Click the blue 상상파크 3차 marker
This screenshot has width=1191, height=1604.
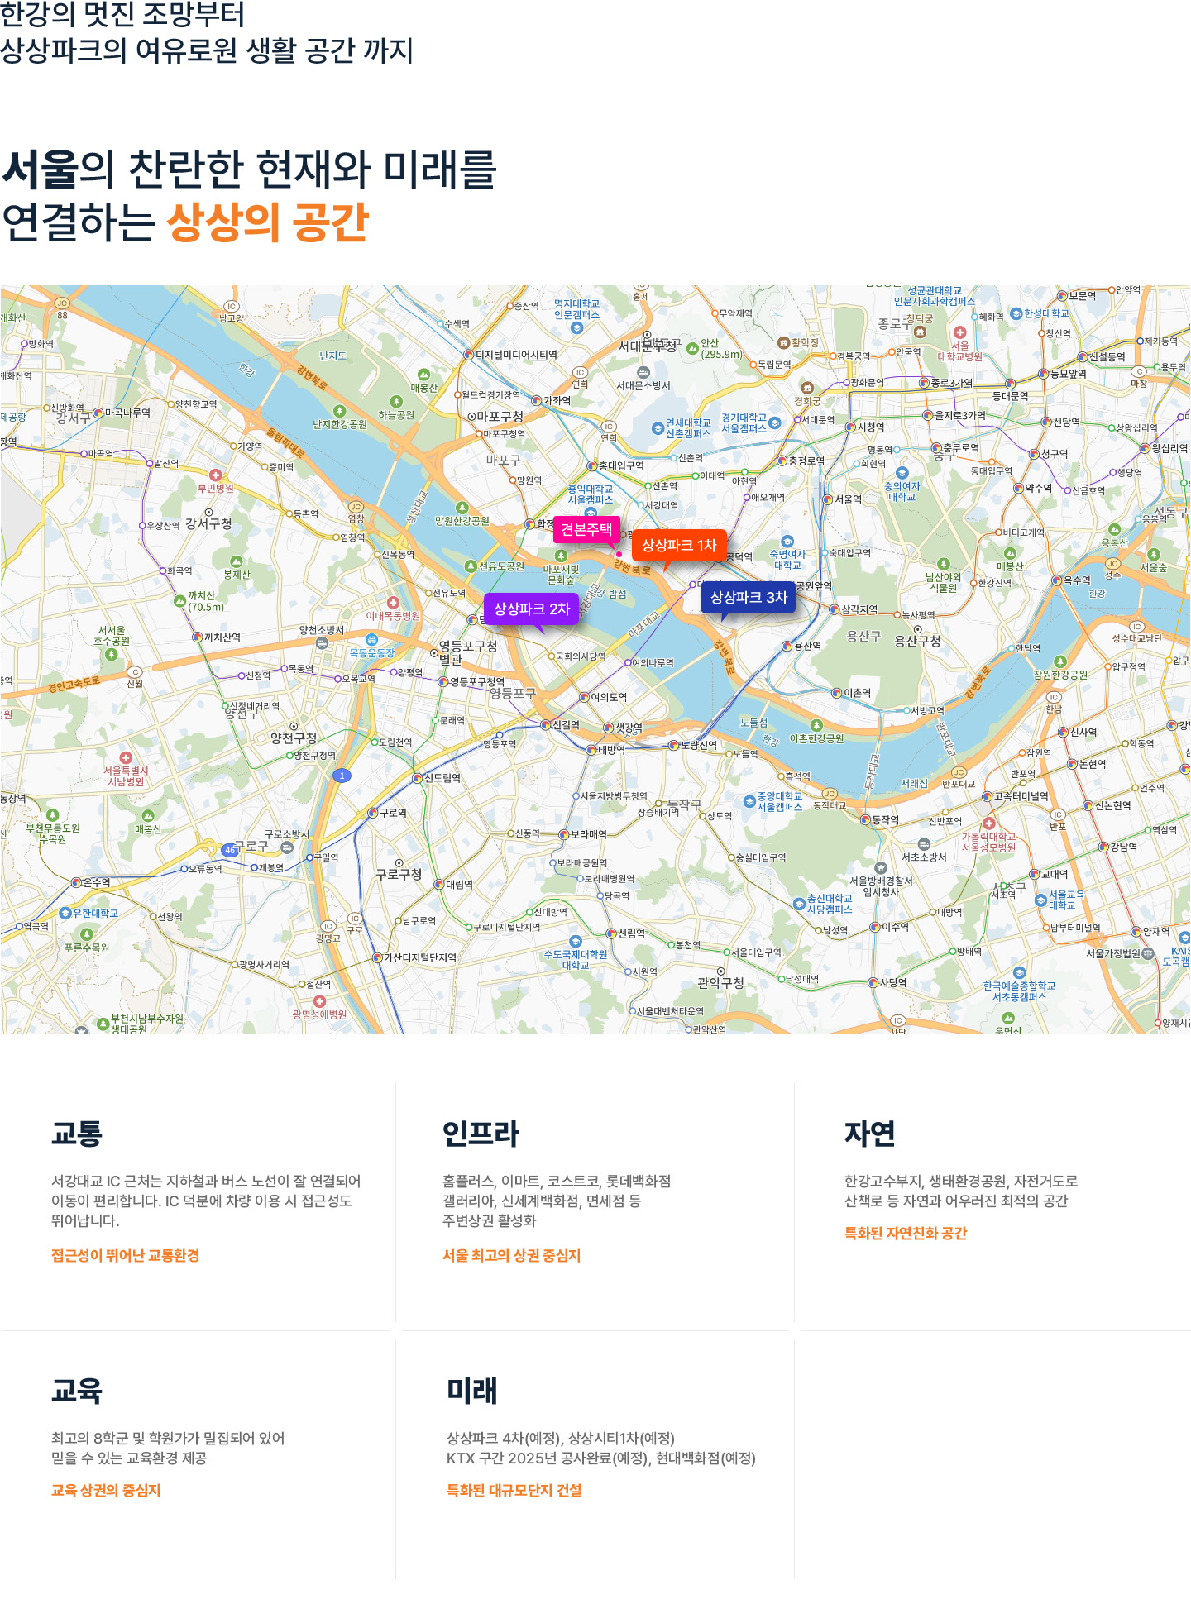point(749,597)
